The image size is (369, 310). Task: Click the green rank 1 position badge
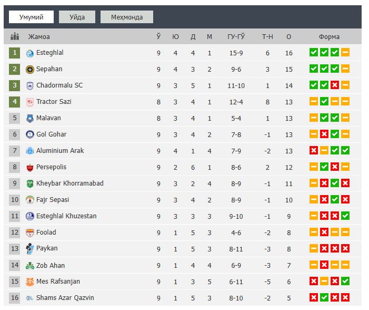click(x=15, y=53)
